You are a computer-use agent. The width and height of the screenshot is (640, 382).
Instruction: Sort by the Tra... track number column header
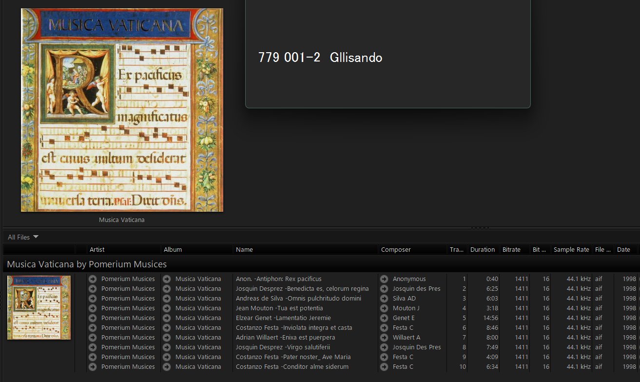coord(457,249)
